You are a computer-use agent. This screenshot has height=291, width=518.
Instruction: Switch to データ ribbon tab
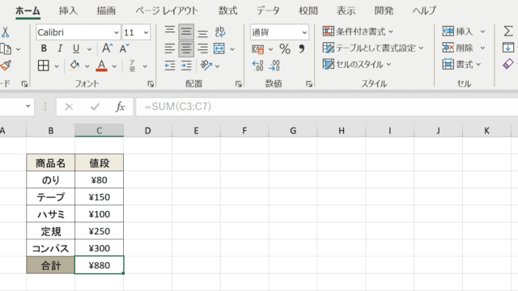268,11
